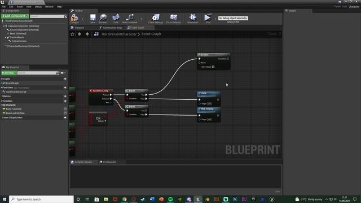This screenshot has height=203, width=361.
Task: Select the ConstructionScript function entry
Action: (16, 92)
